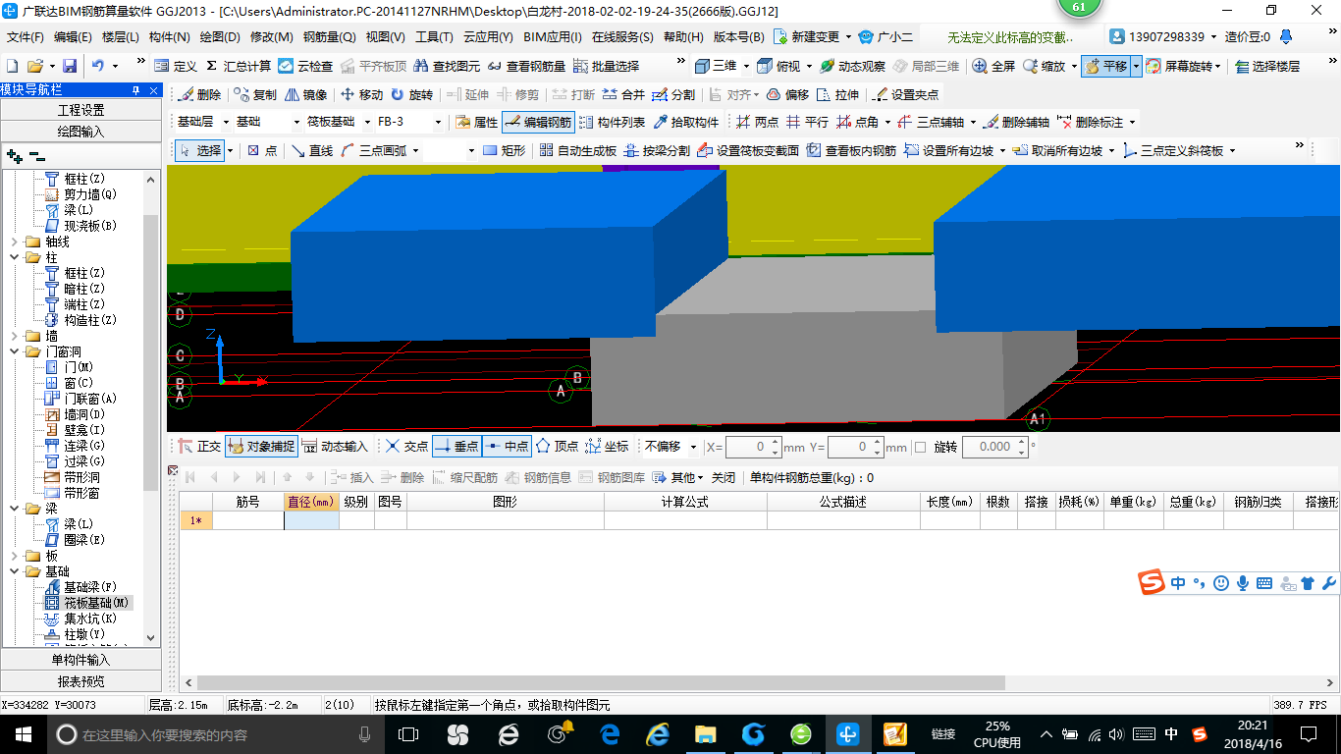The height and width of the screenshot is (754, 1341).
Task: Open Edge browser from taskbar
Action: pos(610,733)
